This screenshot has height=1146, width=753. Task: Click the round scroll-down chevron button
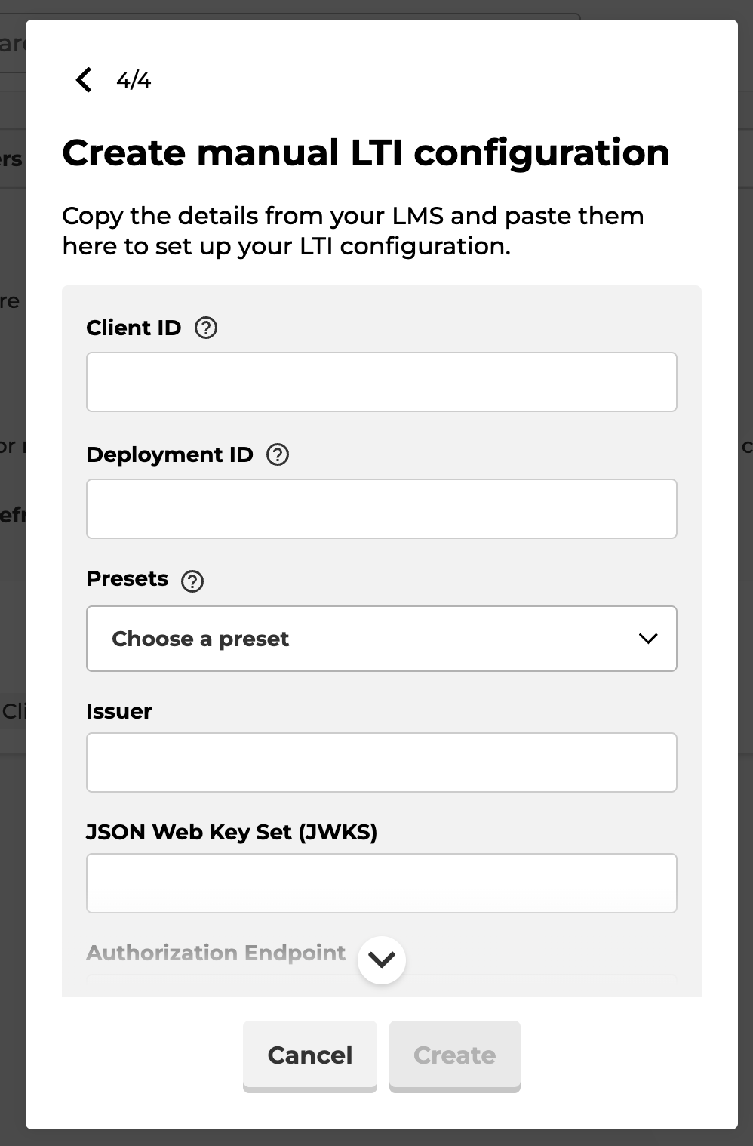tap(382, 960)
